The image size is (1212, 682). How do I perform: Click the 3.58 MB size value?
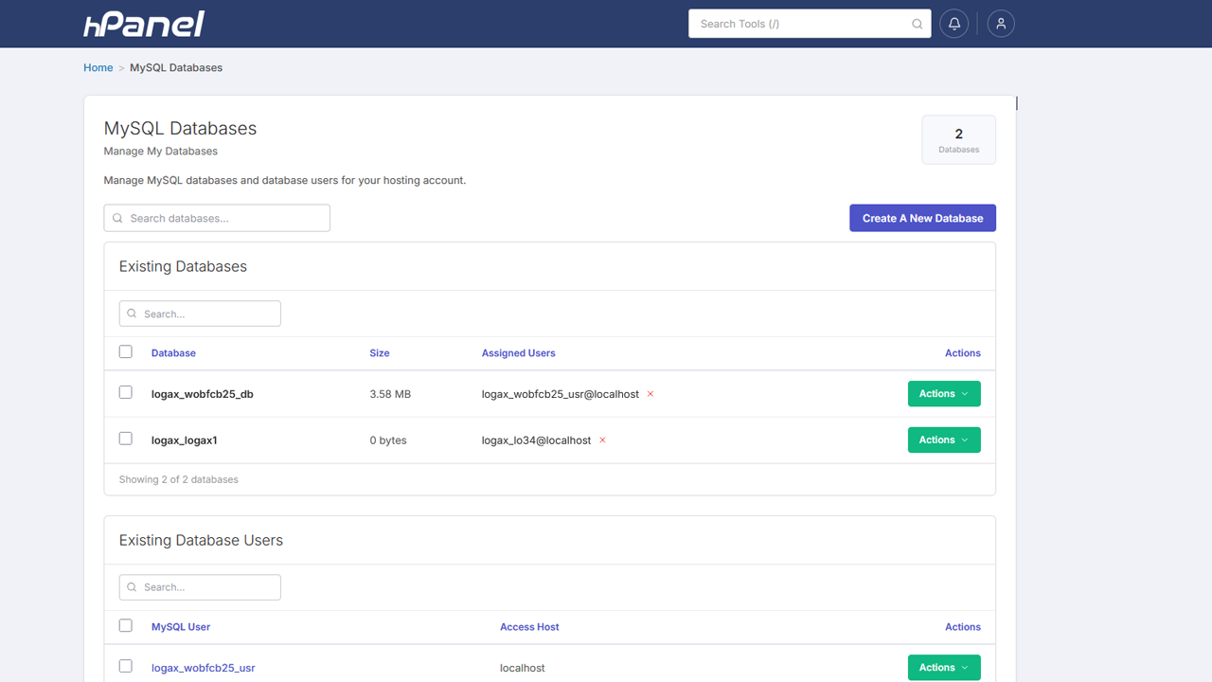[x=390, y=394]
